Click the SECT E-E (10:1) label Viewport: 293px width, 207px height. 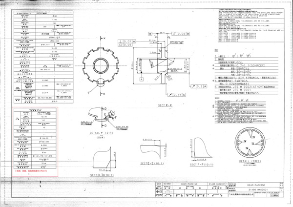151,163
